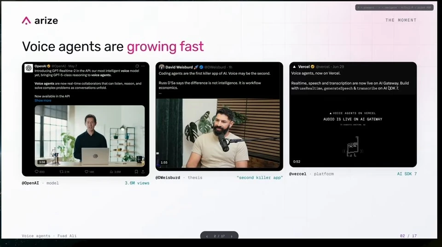Click David Weisburd blue verified badge
This screenshot has width=442, height=247.
click(201, 67)
